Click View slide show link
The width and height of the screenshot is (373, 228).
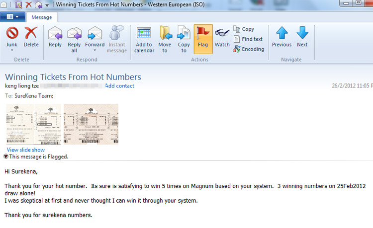26,150
